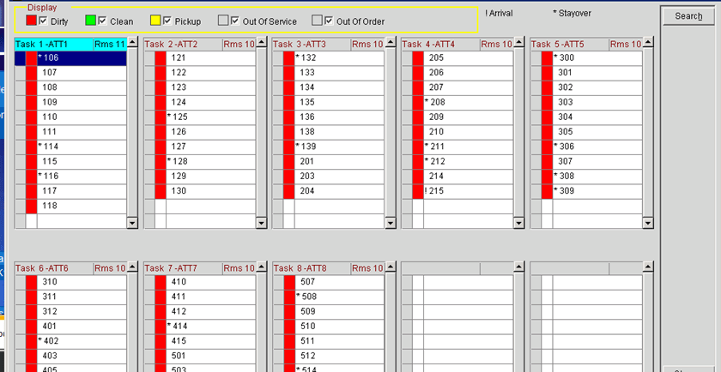Click red status marker beside room 300

[x=547, y=57]
